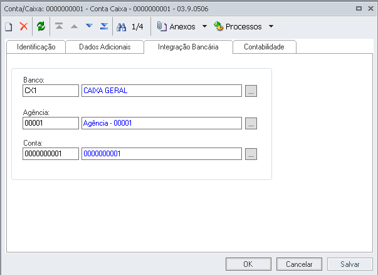Save changes with Salvar button
Screen dimensions: 378x275
350,264
